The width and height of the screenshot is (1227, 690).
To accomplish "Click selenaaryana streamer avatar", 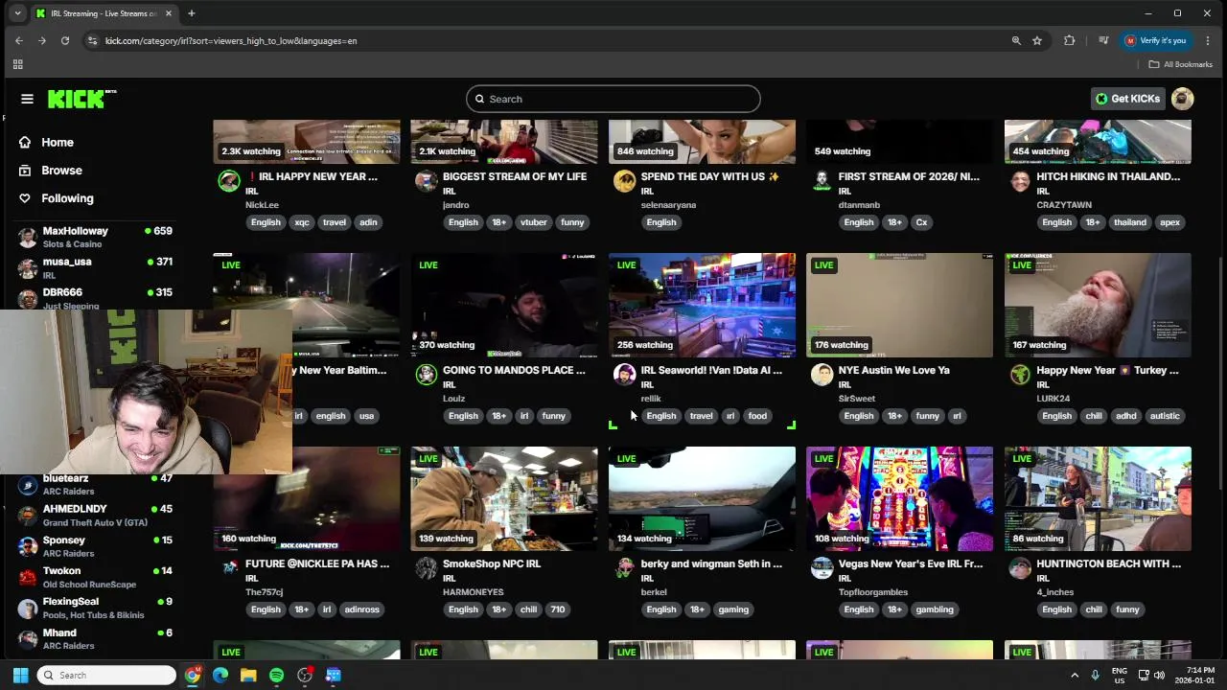I will (624, 180).
